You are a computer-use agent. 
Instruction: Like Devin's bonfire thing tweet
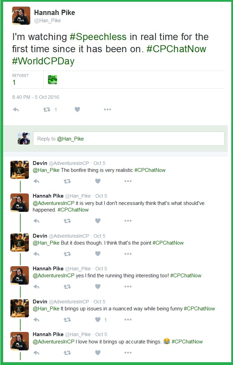pyautogui.click(x=98, y=181)
